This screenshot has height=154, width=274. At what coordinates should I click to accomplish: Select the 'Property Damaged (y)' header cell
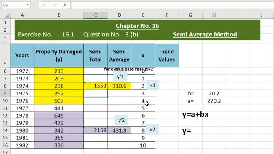pos(59,56)
